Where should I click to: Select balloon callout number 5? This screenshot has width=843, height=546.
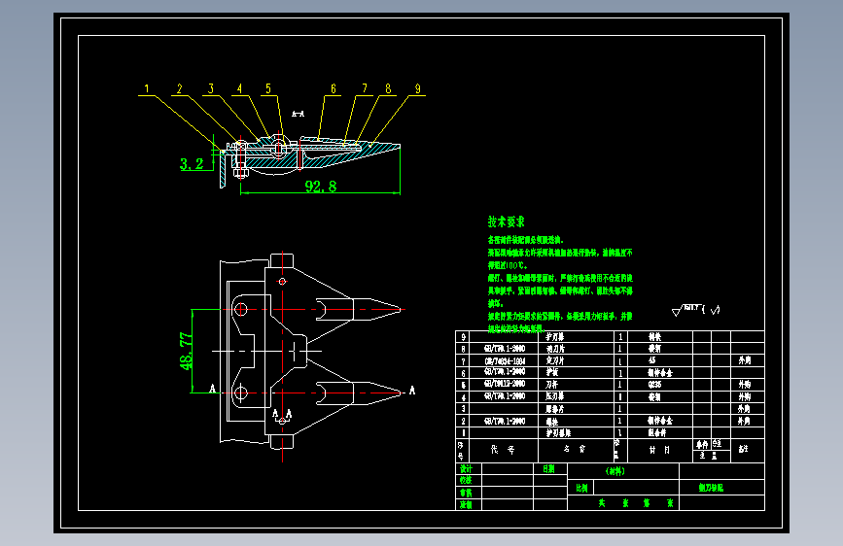click(x=268, y=88)
